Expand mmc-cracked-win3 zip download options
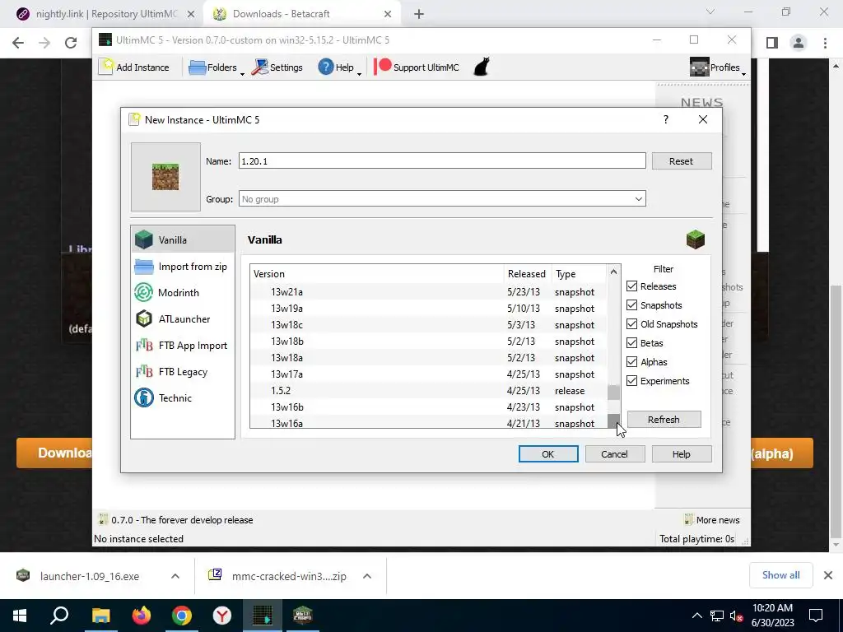843x632 pixels. coord(367,576)
